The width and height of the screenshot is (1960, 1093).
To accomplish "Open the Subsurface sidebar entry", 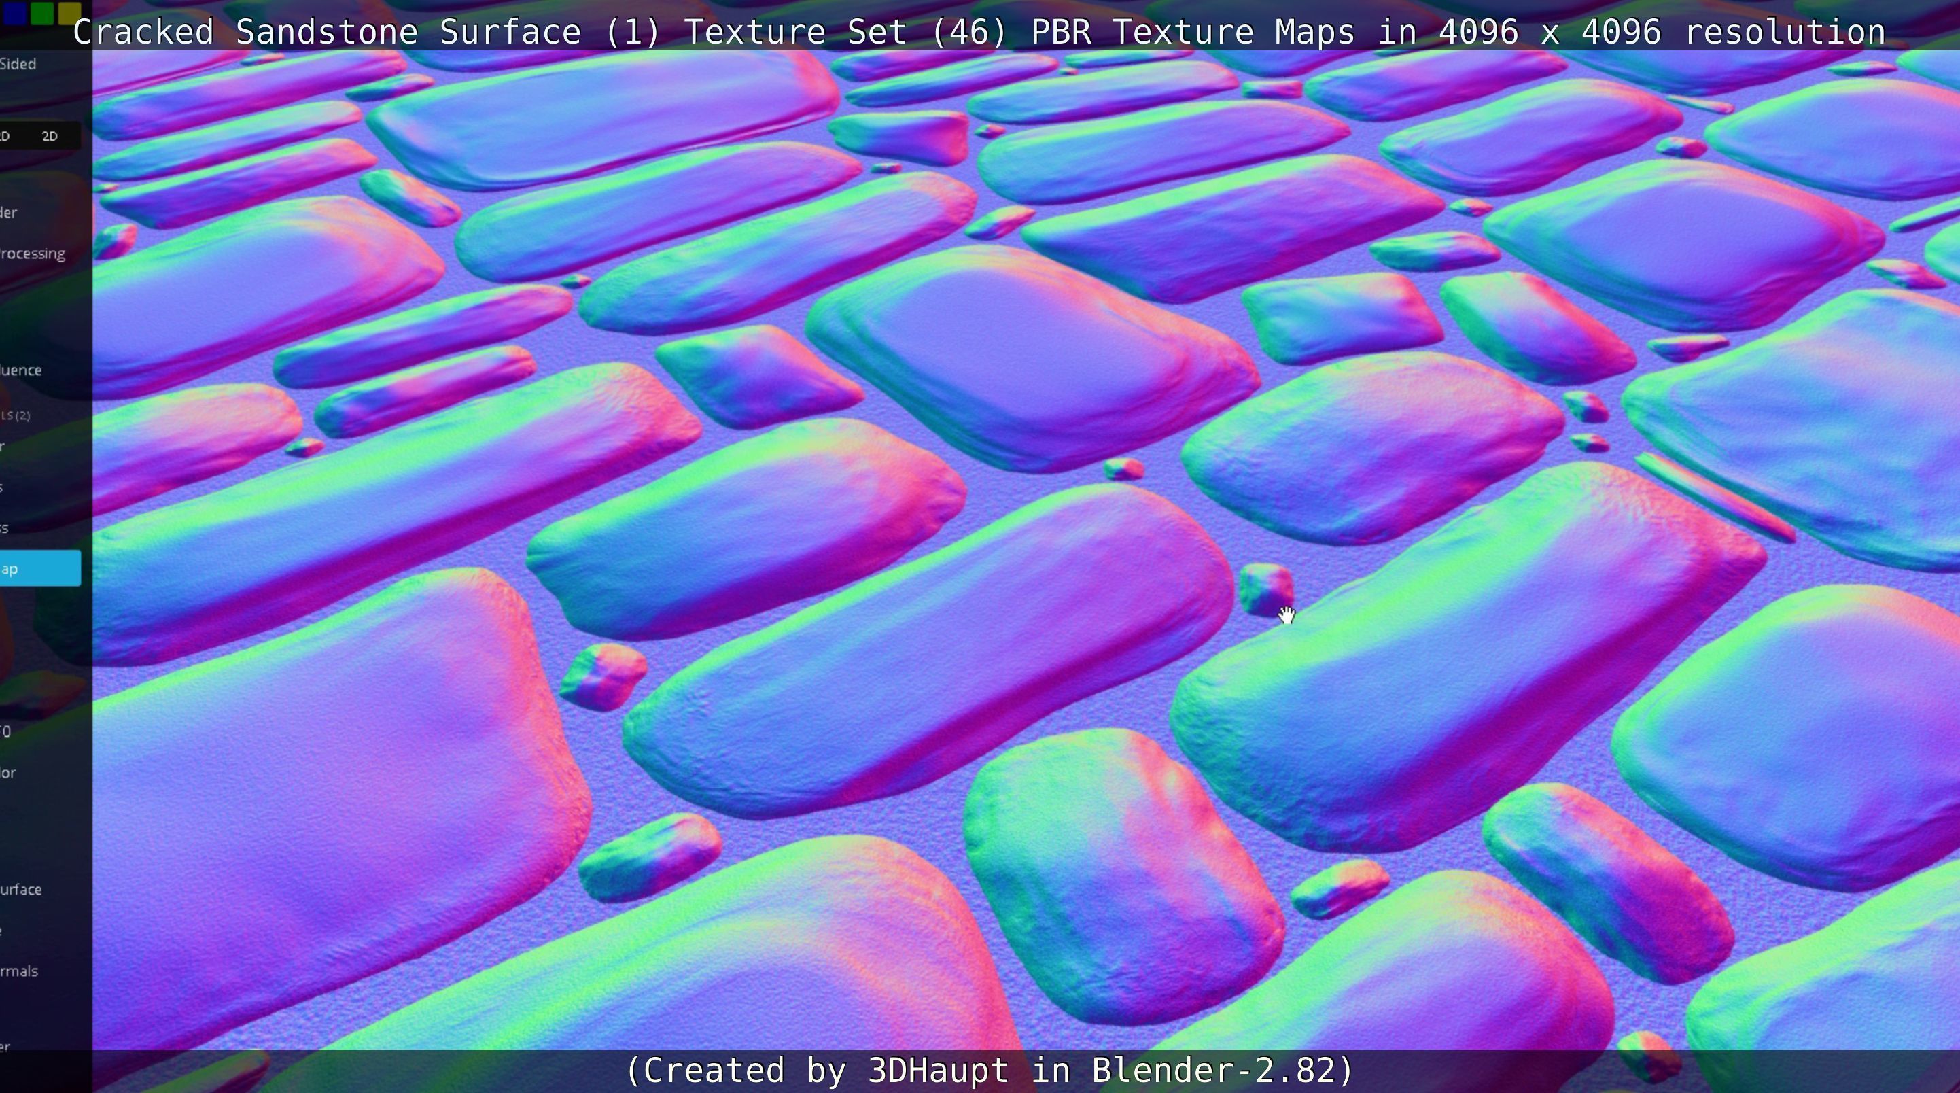I will 21,890.
